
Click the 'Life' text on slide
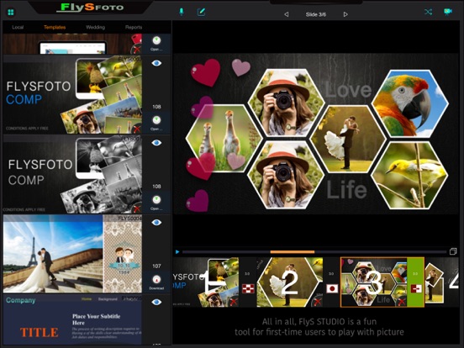pos(346,190)
